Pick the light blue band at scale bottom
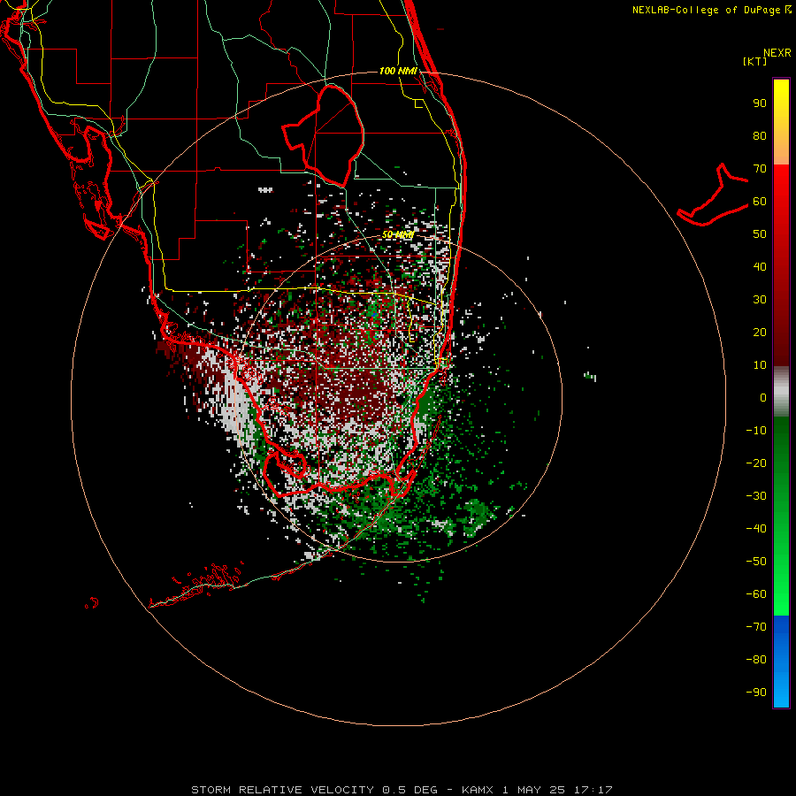Viewport: 796px width, 796px height. [x=781, y=691]
